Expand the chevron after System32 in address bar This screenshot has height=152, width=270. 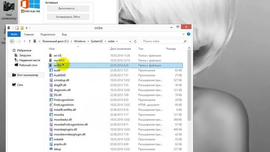click(x=105, y=41)
